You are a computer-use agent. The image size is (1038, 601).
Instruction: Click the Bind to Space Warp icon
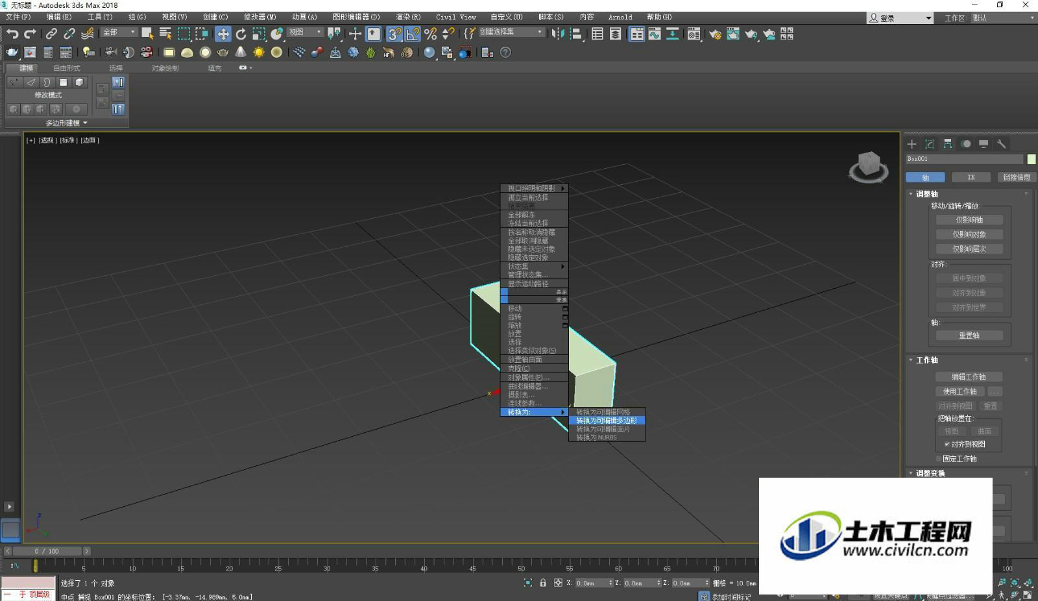88,34
